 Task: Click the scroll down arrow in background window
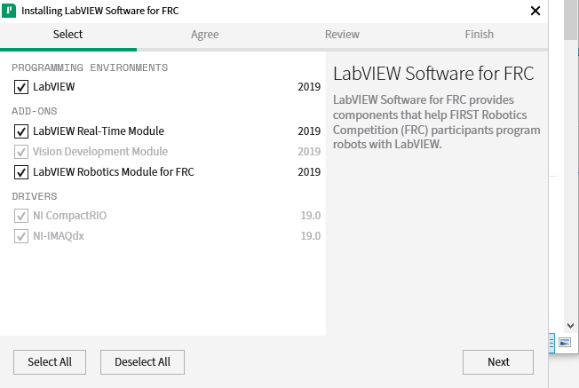[570, 326]
